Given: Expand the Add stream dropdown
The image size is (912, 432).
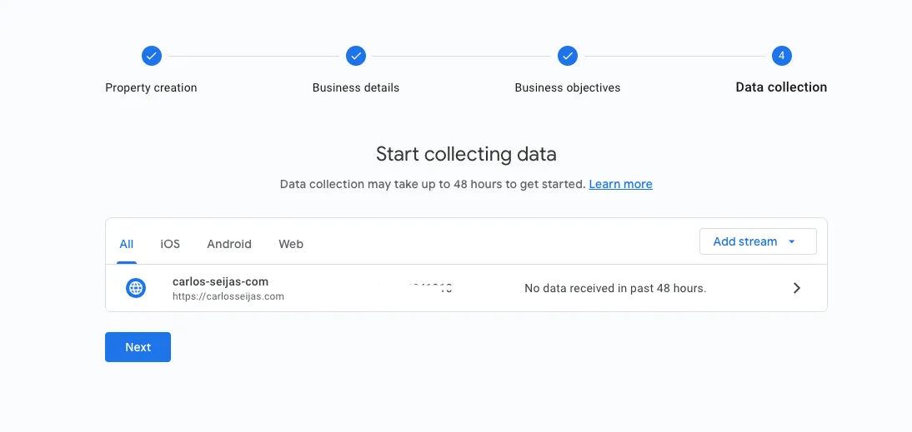Looking at the screenshot, I should pos(757,241).
